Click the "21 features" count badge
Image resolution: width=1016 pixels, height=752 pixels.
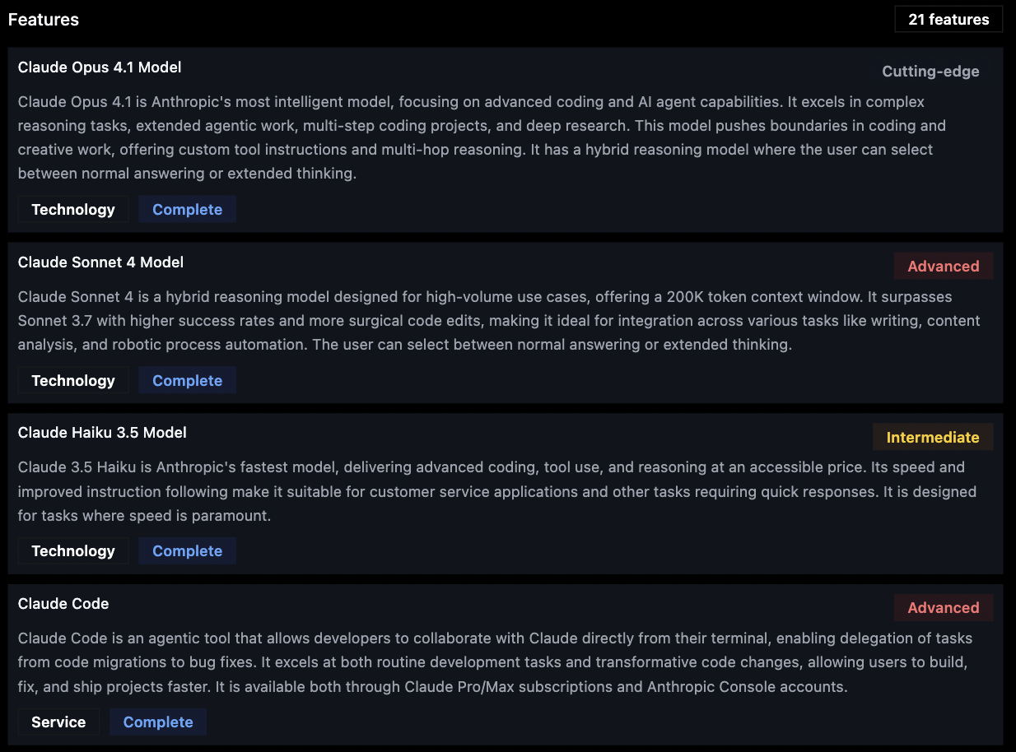[948, 20]
